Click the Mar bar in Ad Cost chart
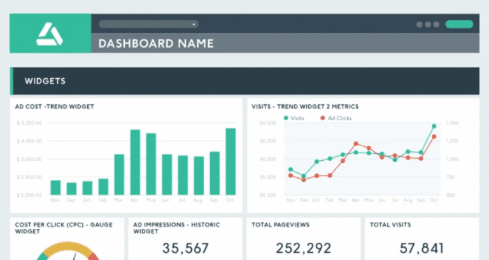The height and width of the screenshot is (260, 489). [119, 175]
